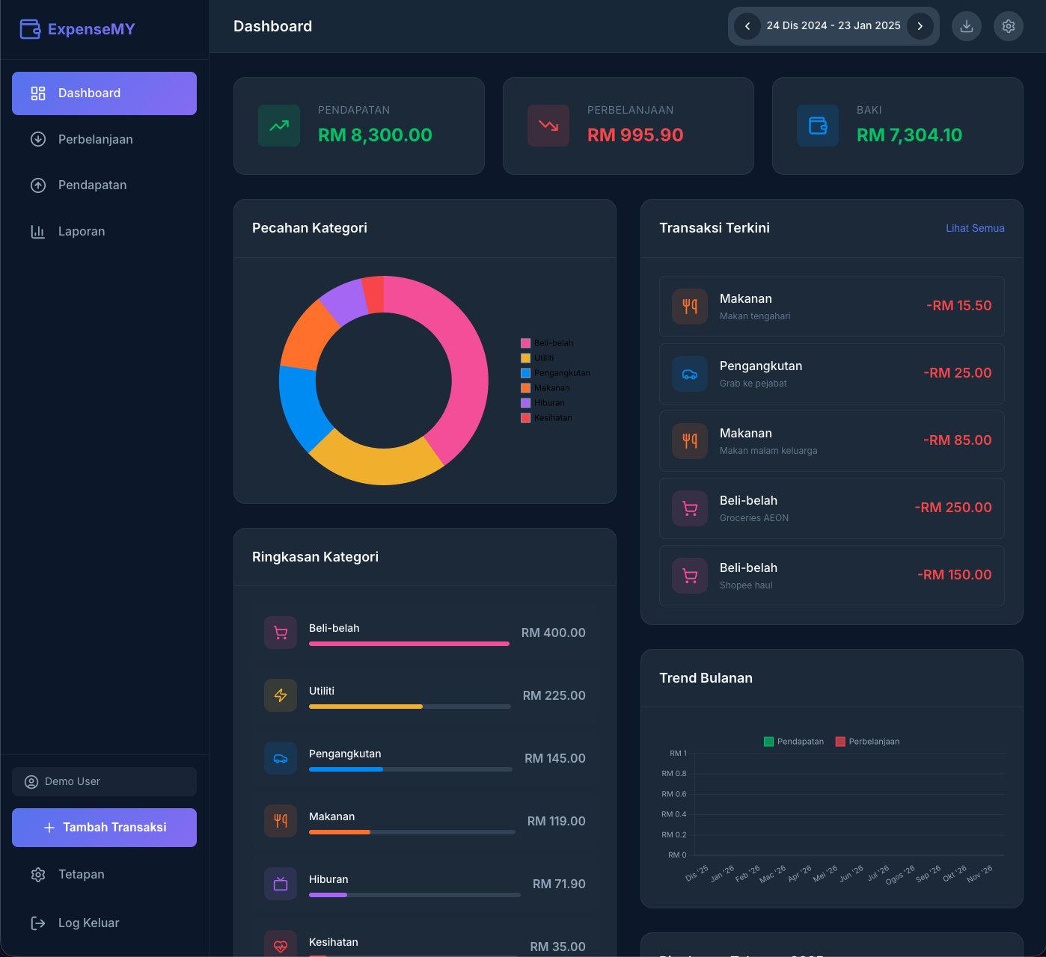Screen dimensions: 1046x957
Task: Select the Demo User profile entry
Action: (x=73, y=781)
